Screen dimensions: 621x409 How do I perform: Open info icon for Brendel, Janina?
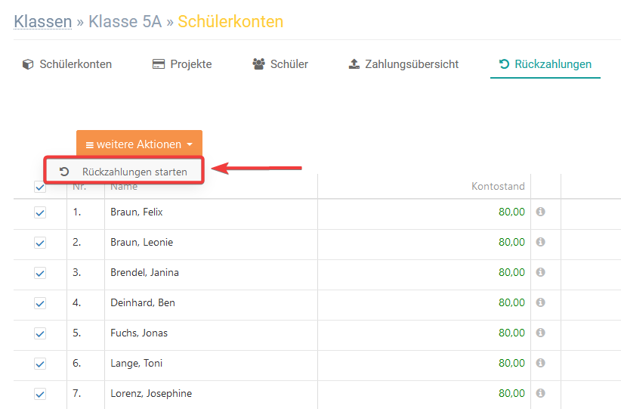click(540, 273)
